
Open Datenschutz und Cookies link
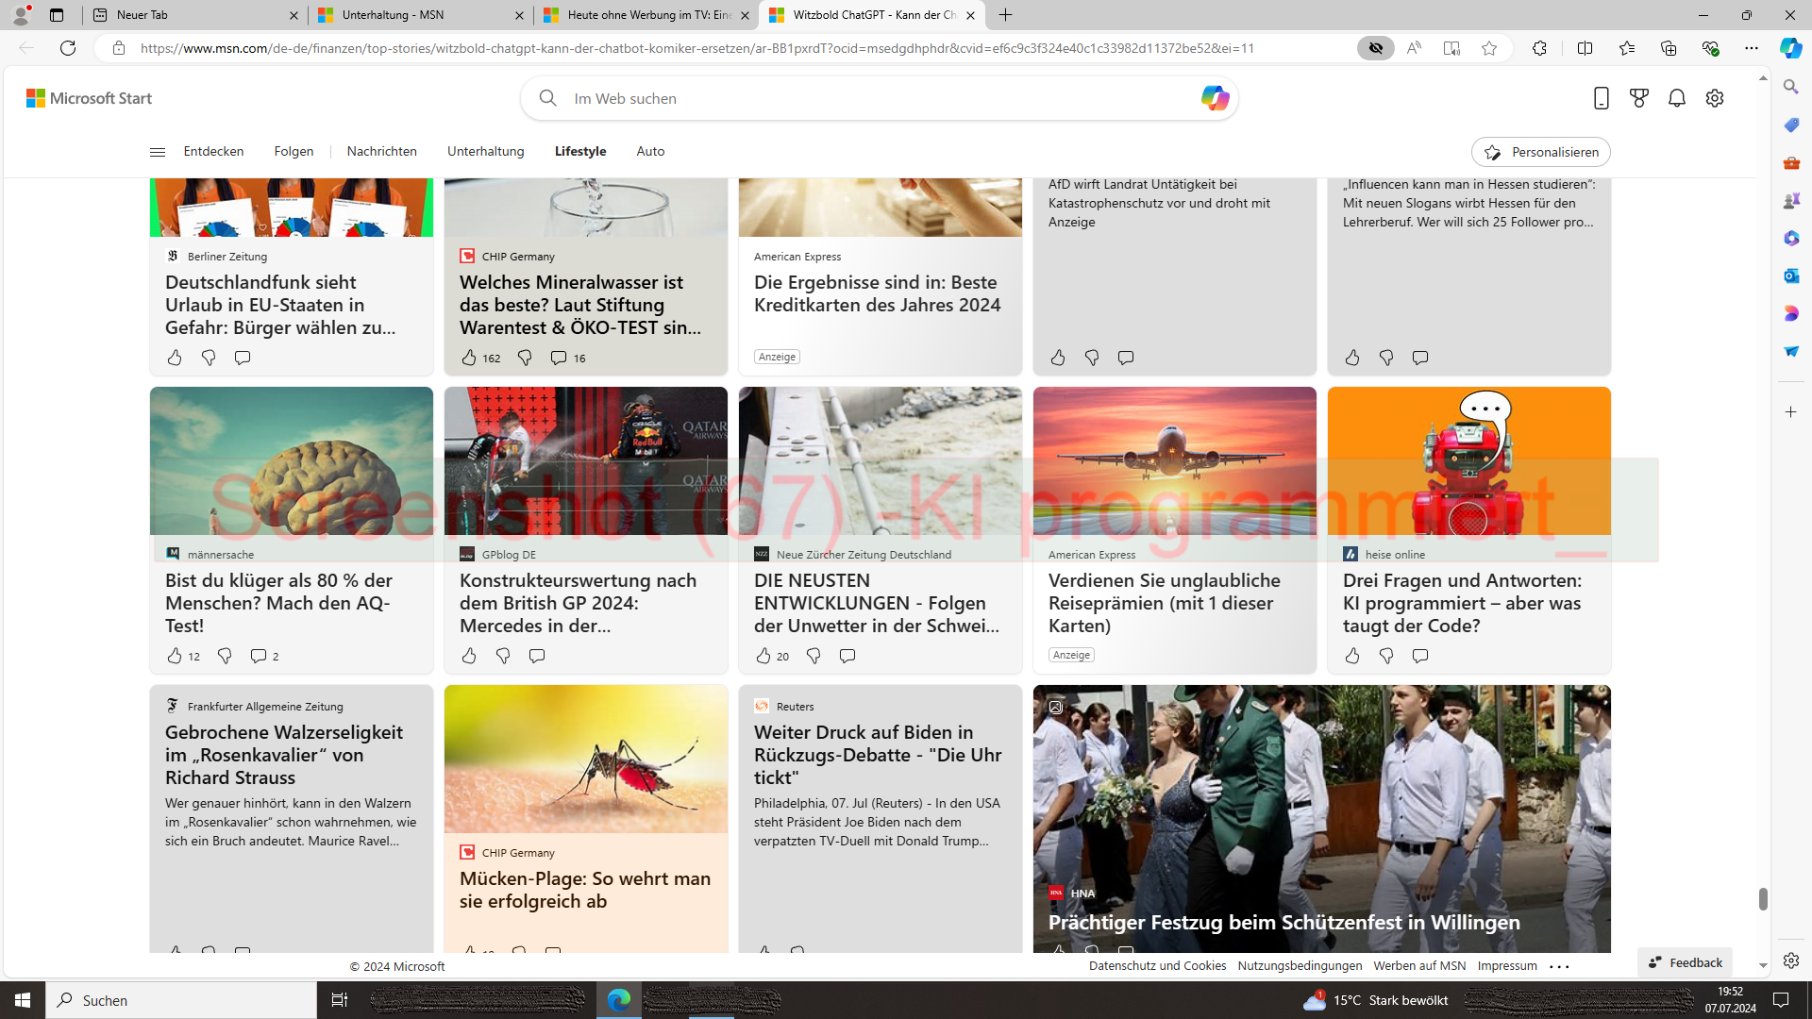[1157, 965]
